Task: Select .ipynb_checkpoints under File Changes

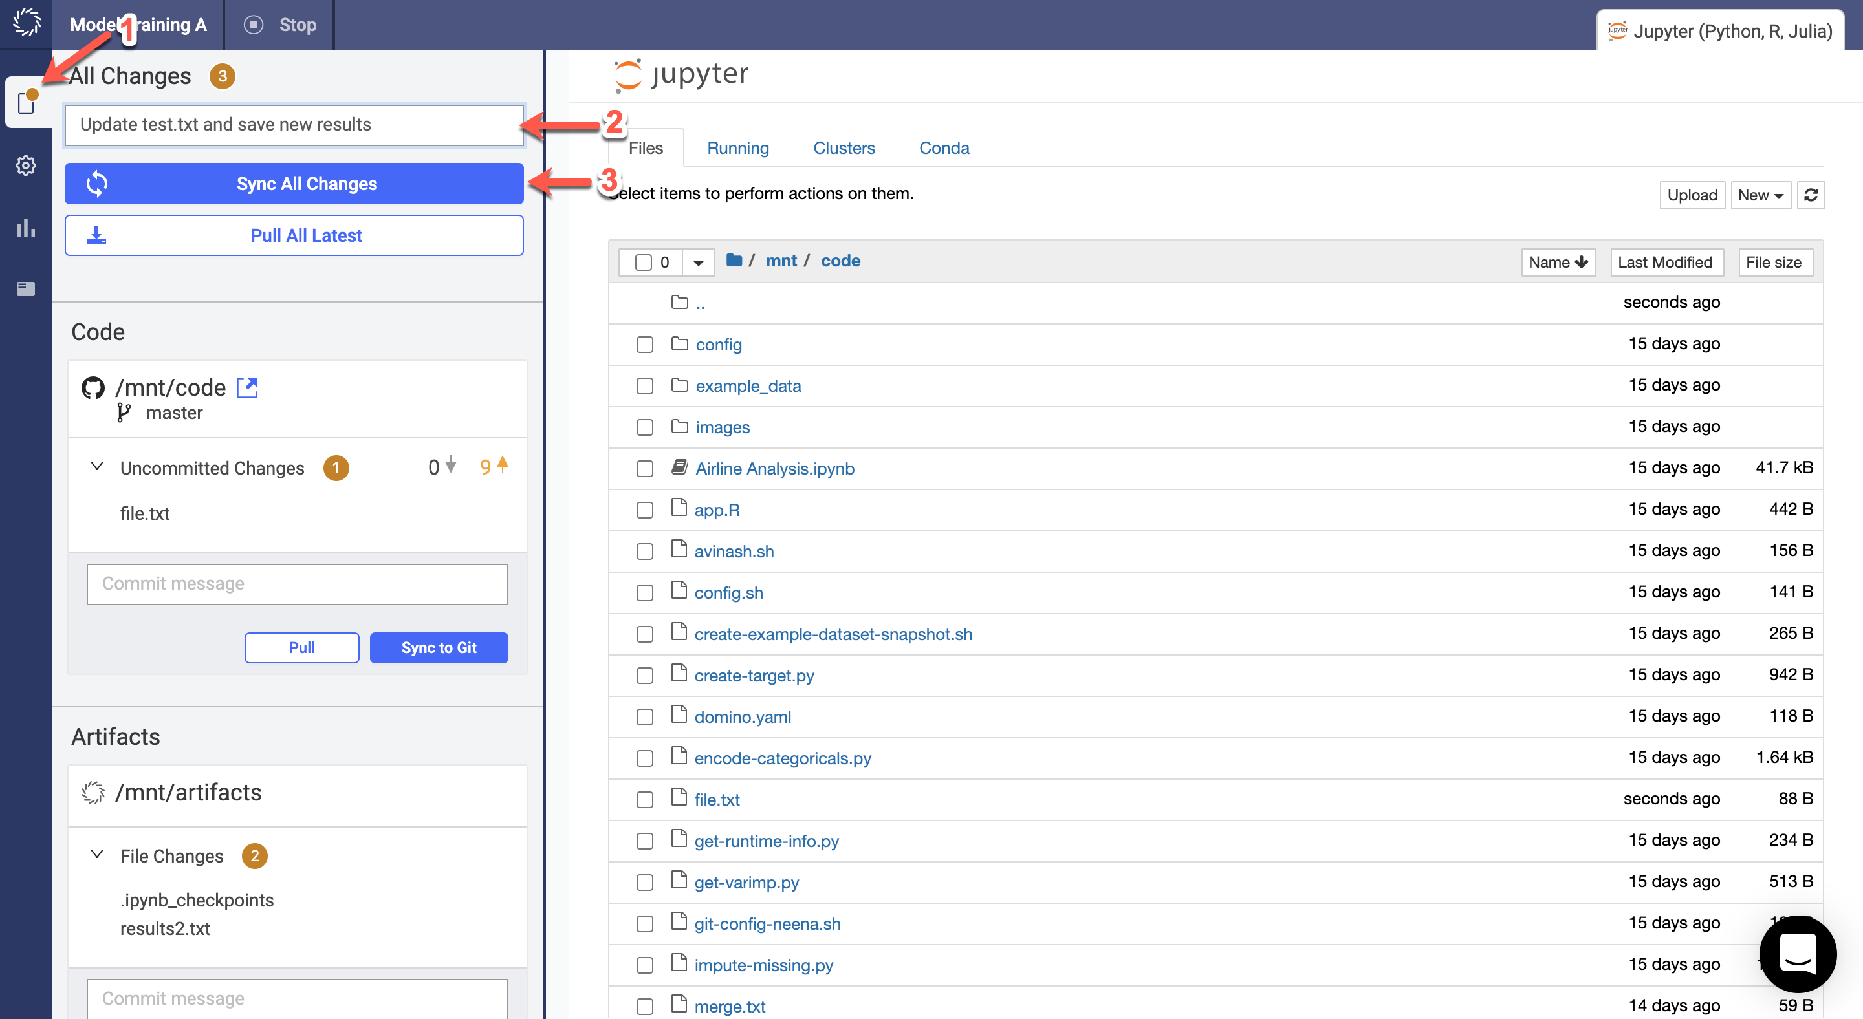Action: click(197, 901)
